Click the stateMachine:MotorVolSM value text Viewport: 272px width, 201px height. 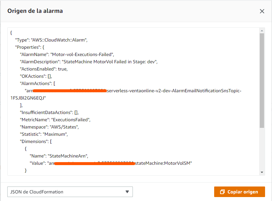pyautogui.click(x=164, y=163)
